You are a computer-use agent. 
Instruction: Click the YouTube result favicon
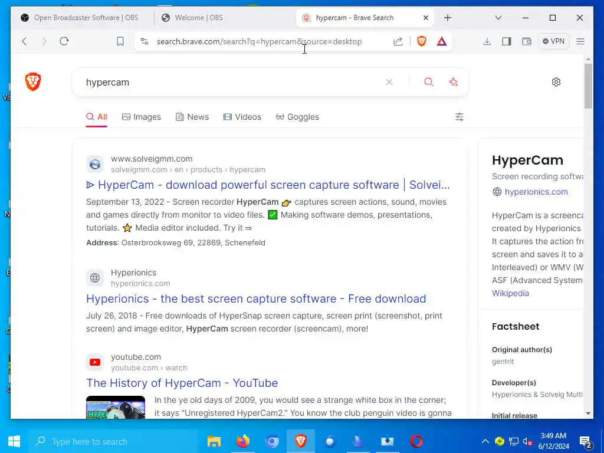point(95,362)
